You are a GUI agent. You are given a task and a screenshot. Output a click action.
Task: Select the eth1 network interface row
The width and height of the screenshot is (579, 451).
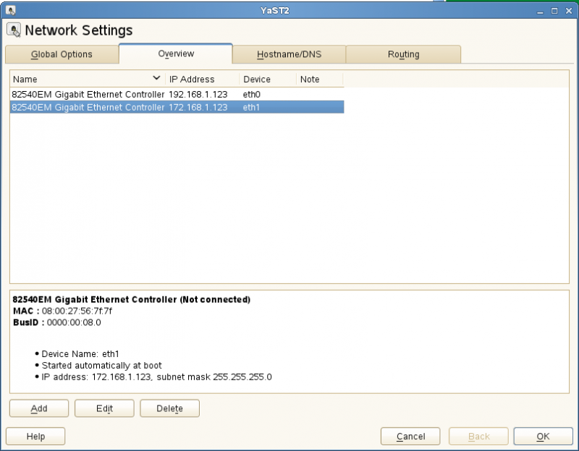pyautogui.click(x=145, y=107)
